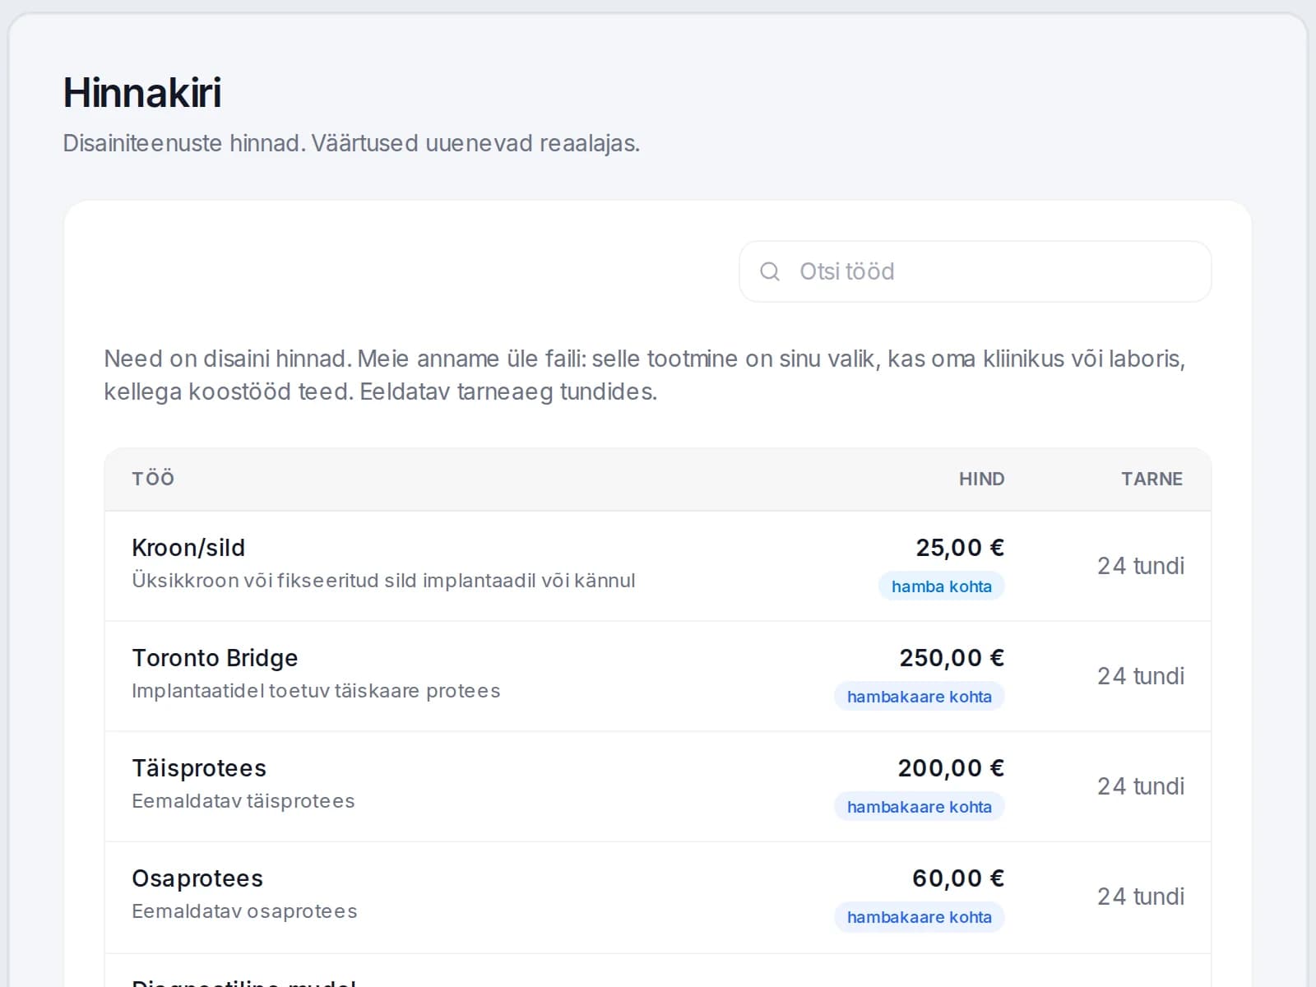The height and width of the screenshot is (987, 1316).
Task: Click the '25,00 €' price
Action: coord(960,548)
